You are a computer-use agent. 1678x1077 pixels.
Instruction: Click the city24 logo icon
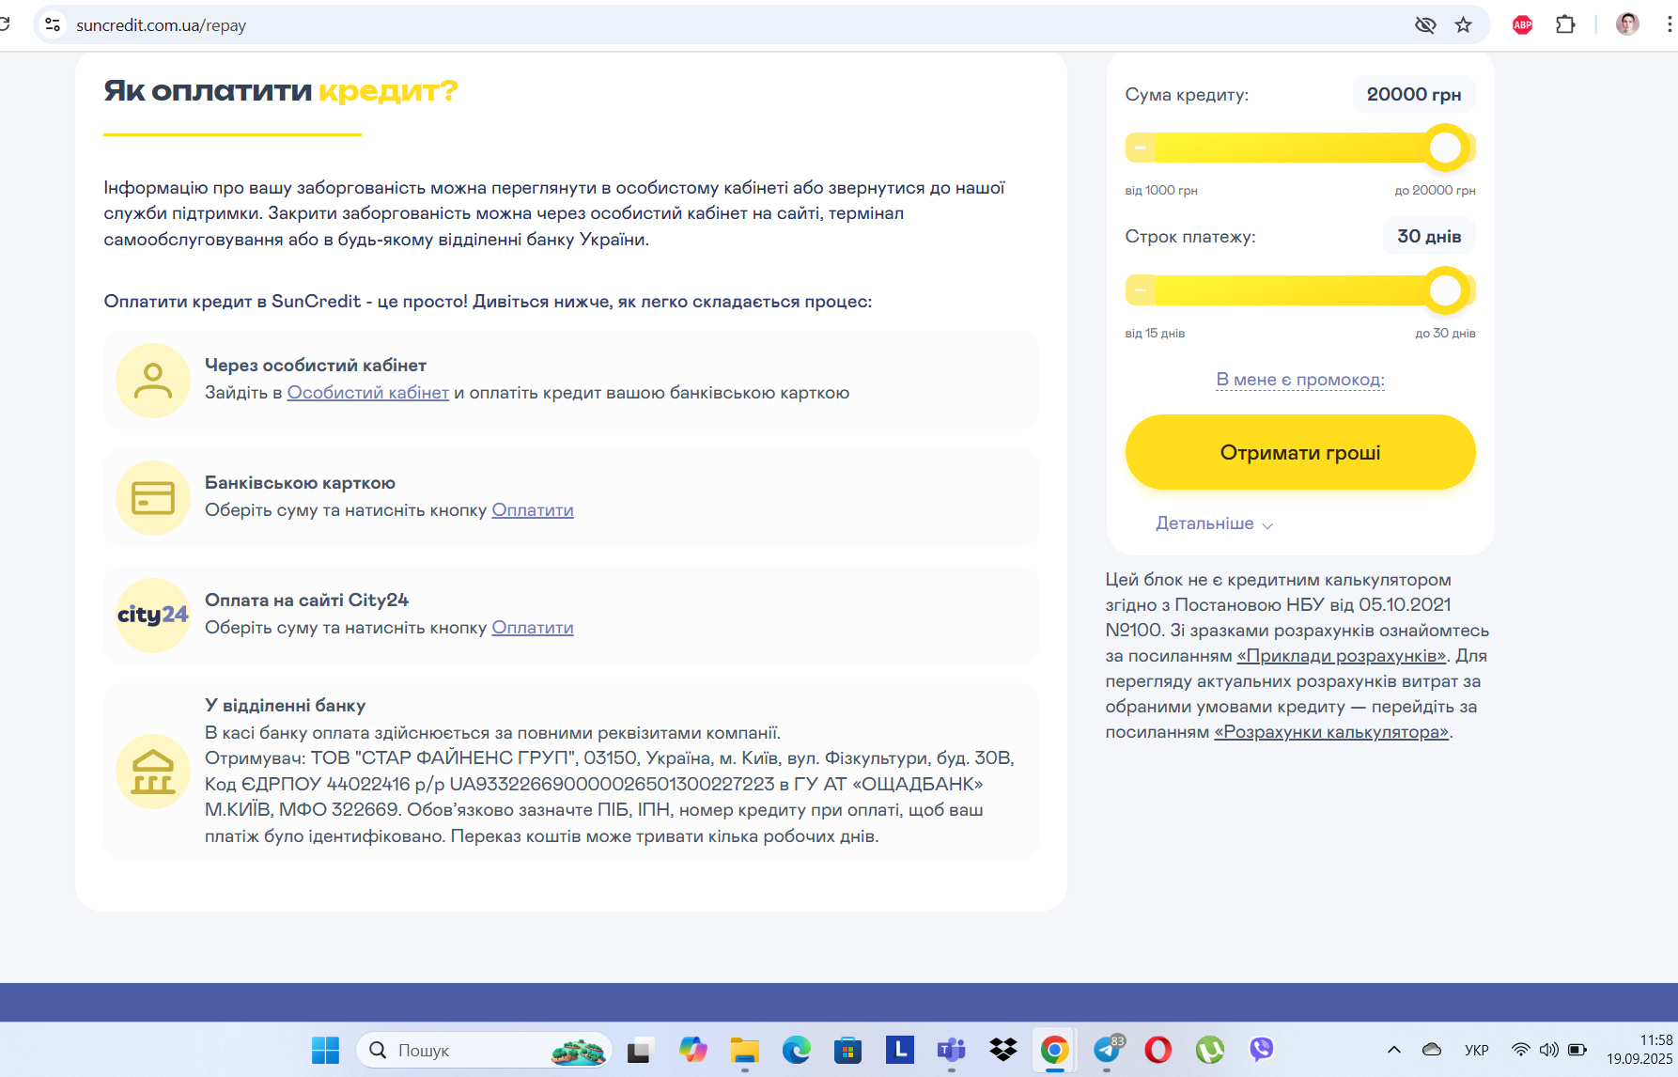pyautogui.click(x=152, y=616)
